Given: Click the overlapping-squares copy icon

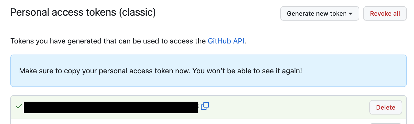Looking at the screenshot, I should [205, 106].
